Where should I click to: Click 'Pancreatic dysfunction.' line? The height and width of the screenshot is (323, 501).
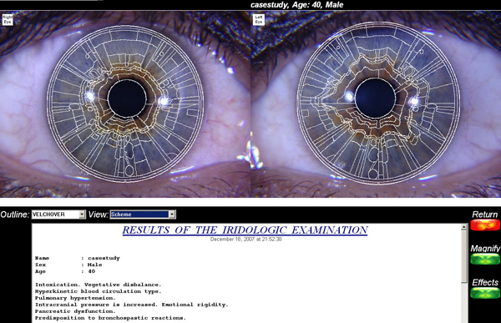75,311
